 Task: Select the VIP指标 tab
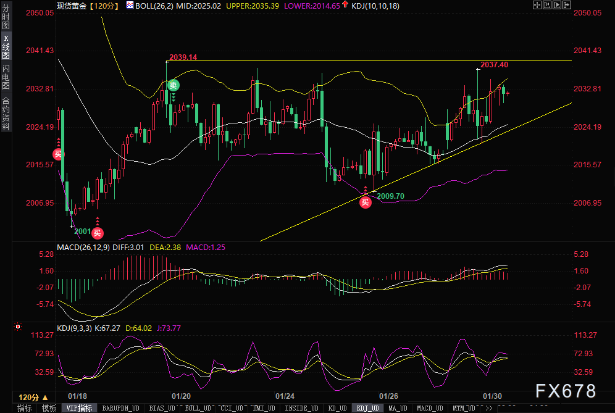click(79, 408)
